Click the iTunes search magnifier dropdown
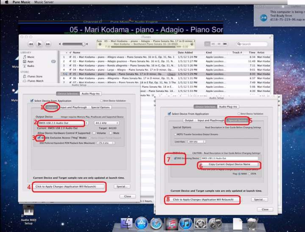305x232 pixels. point(239,44)
